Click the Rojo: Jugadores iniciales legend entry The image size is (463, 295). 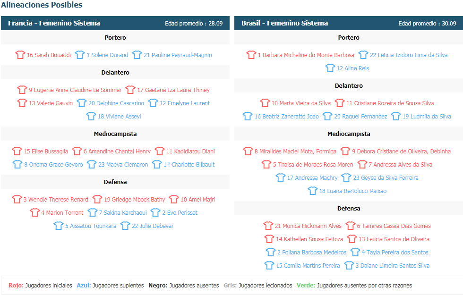click(x=40, y=285)
